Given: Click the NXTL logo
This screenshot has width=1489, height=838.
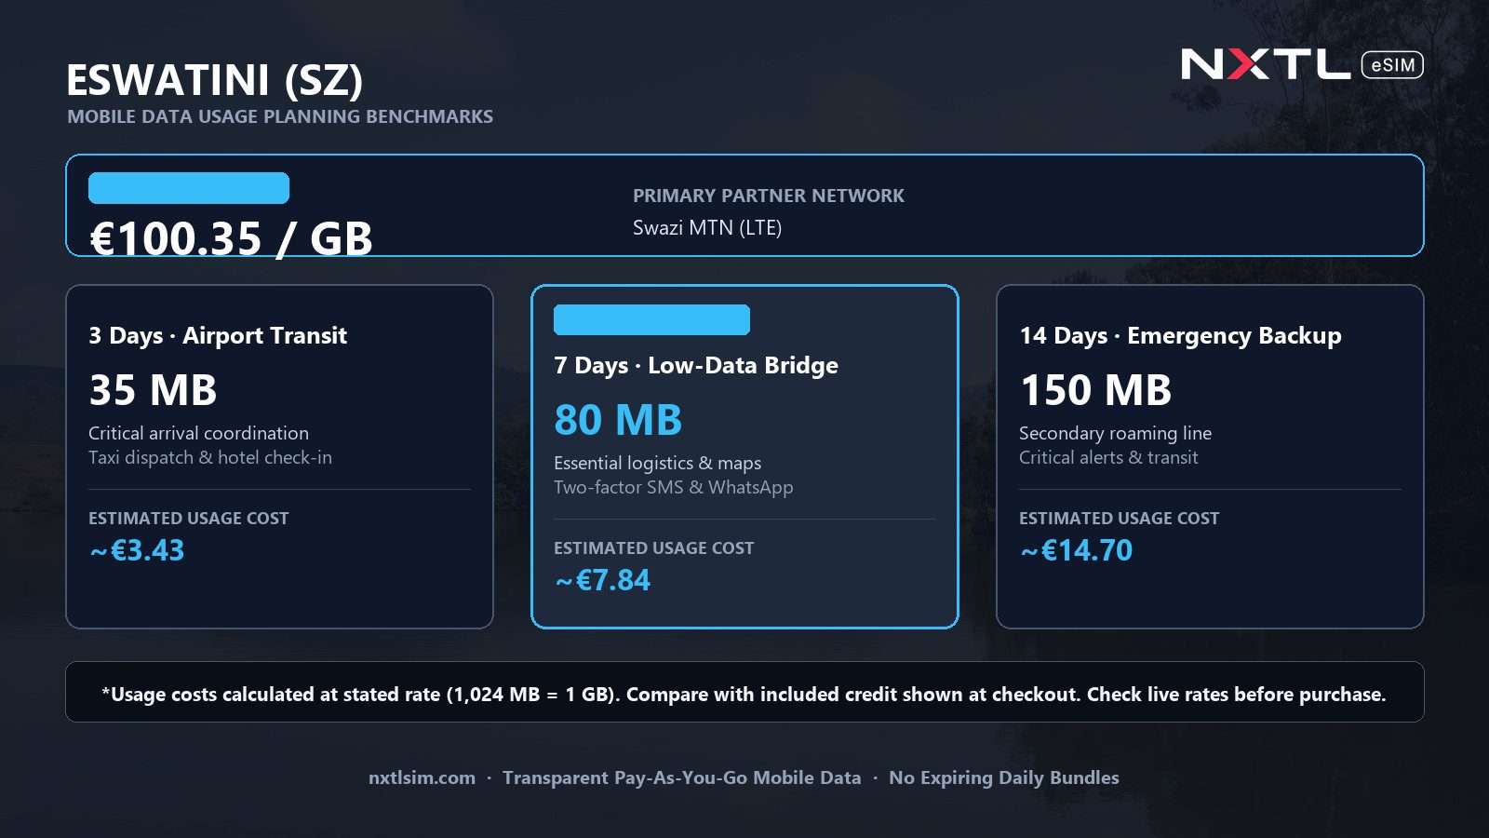Looking at the screenshot, I should coord(1266,64).
